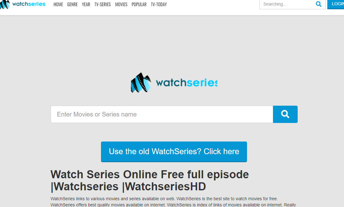Screen dimensions: 344x207
Task: Open the MOVIES section
Action: click(121, 4)
